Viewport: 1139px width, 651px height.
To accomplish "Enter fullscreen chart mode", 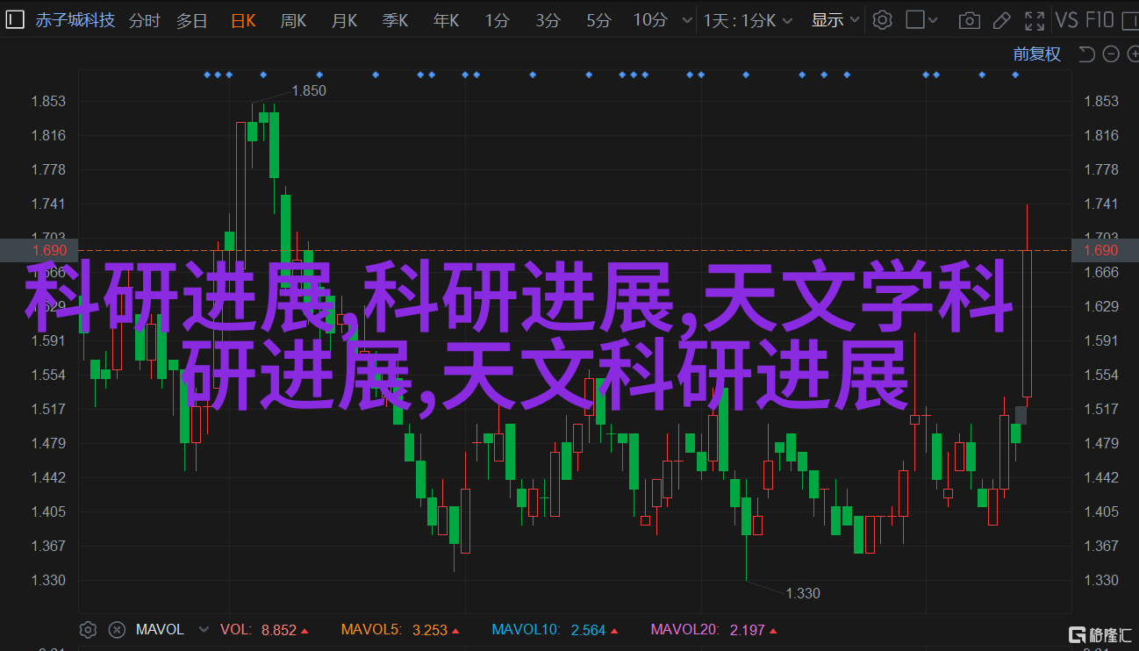I will tap(1037, 19).
